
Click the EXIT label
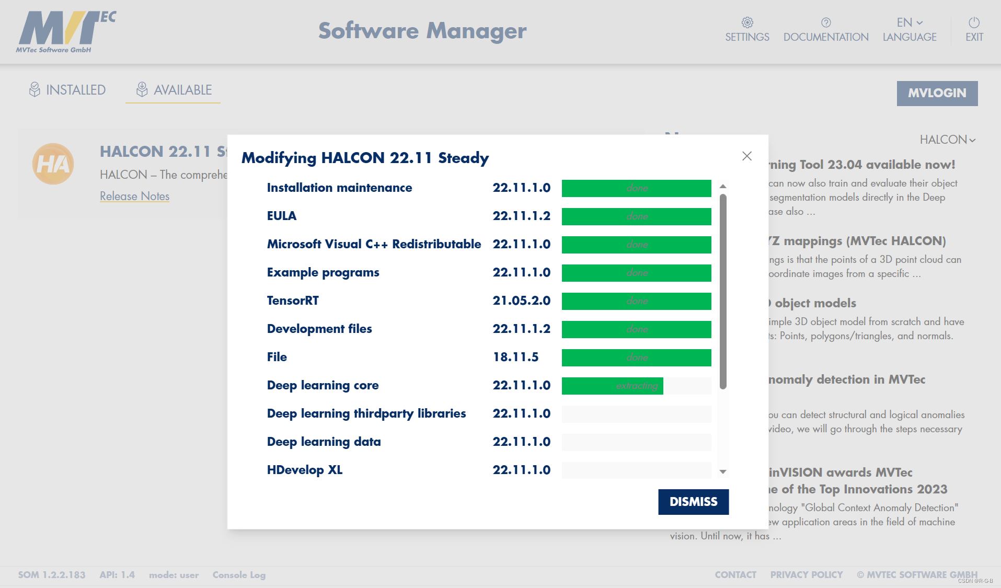click(974, 37)
